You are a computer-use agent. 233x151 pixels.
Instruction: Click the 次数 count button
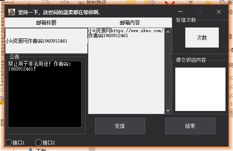(202, 38)
